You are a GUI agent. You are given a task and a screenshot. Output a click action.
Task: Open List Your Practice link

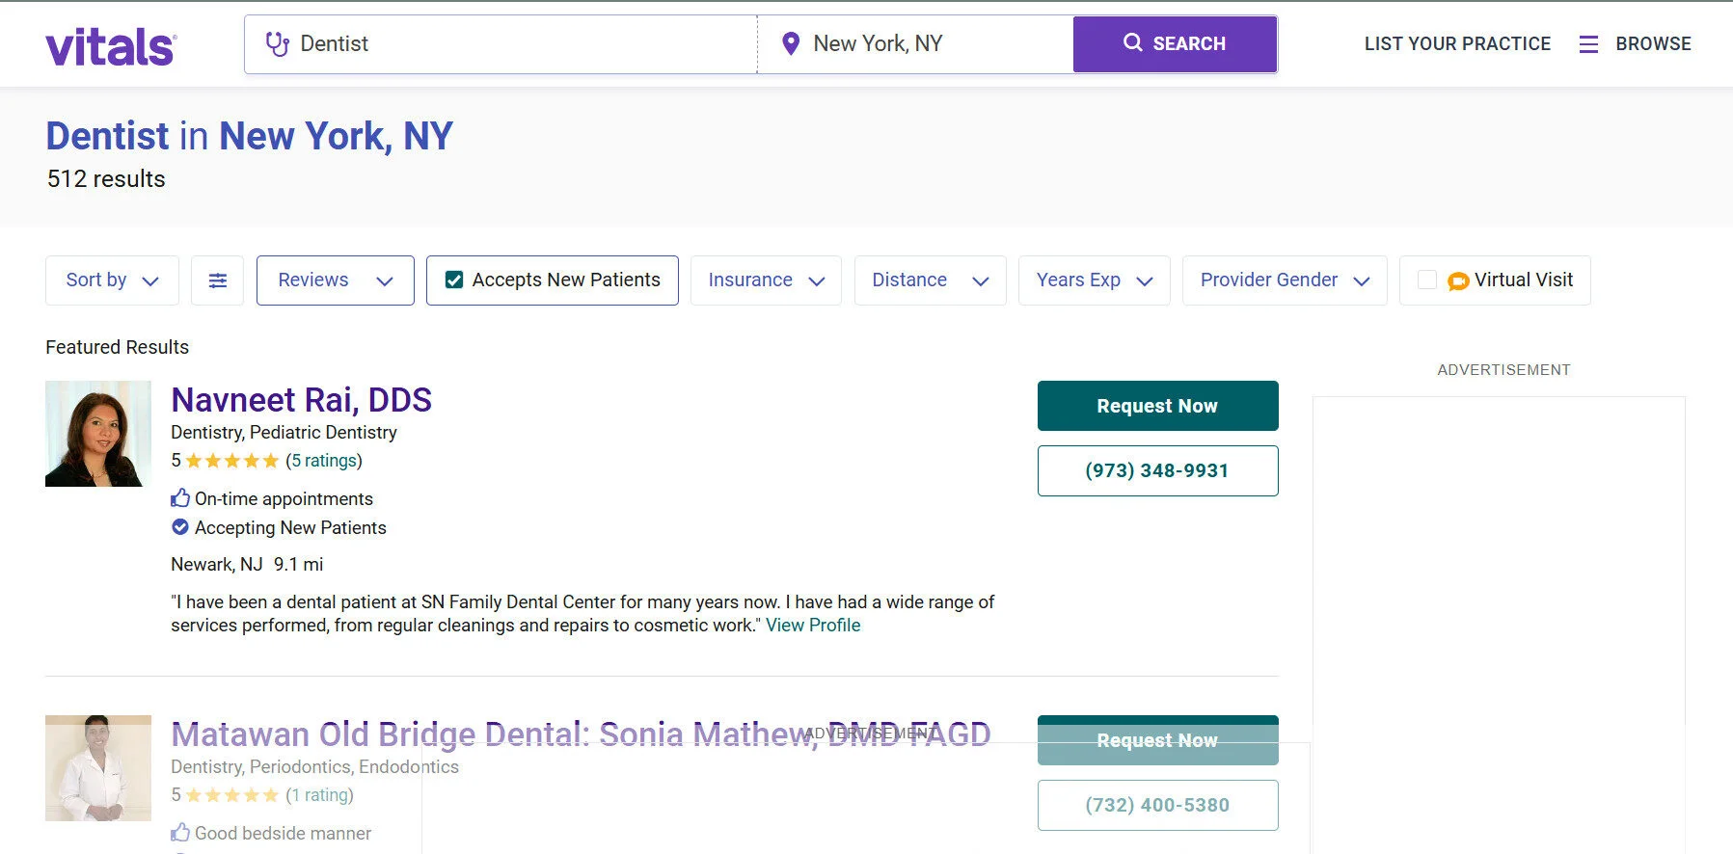pos(1457,44)
